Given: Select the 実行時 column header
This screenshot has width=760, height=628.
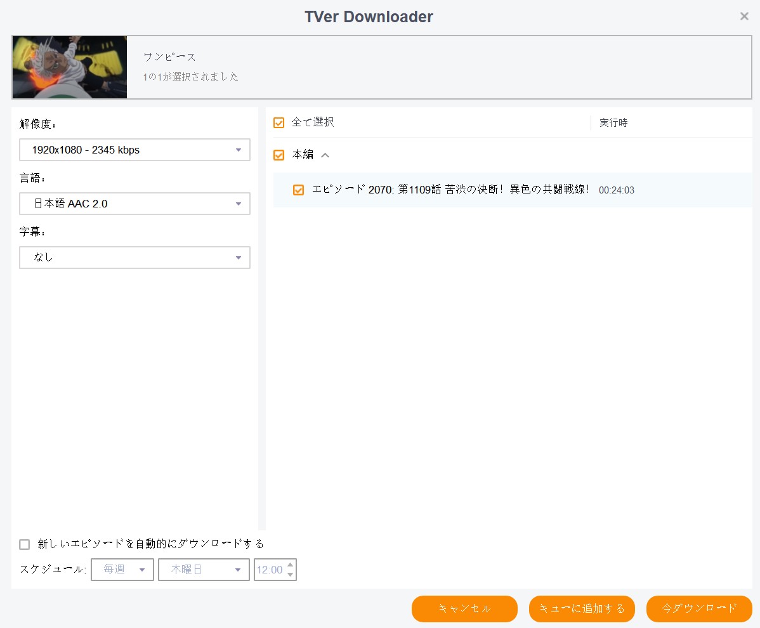Looking at the screenshot, I should [x=612, y=122].
